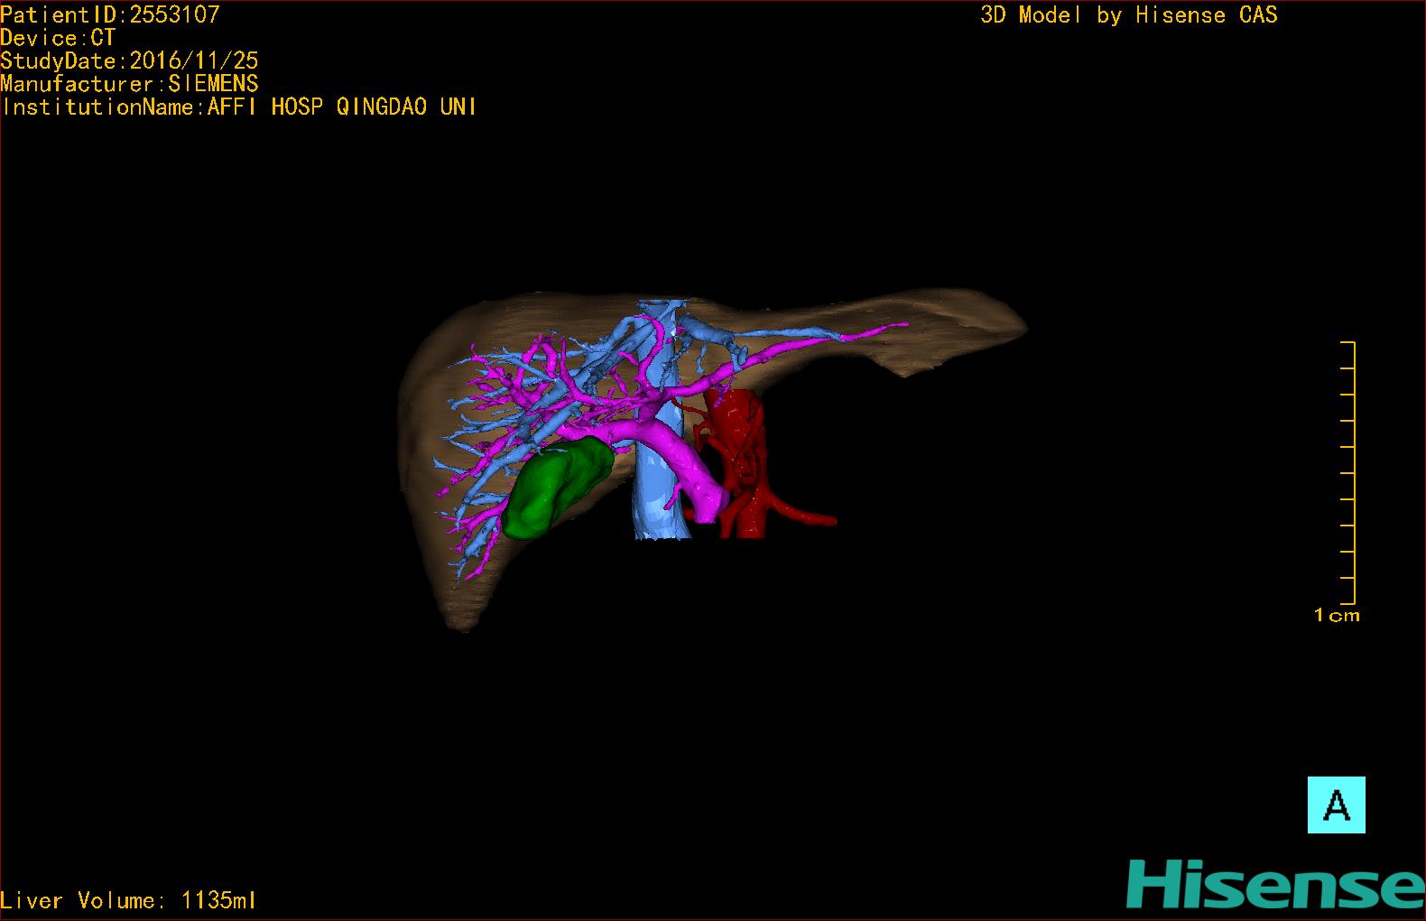Click the 'PatientID:2553107' text
The width and height of the screenshot is (1426, 921).
(110, 14)
